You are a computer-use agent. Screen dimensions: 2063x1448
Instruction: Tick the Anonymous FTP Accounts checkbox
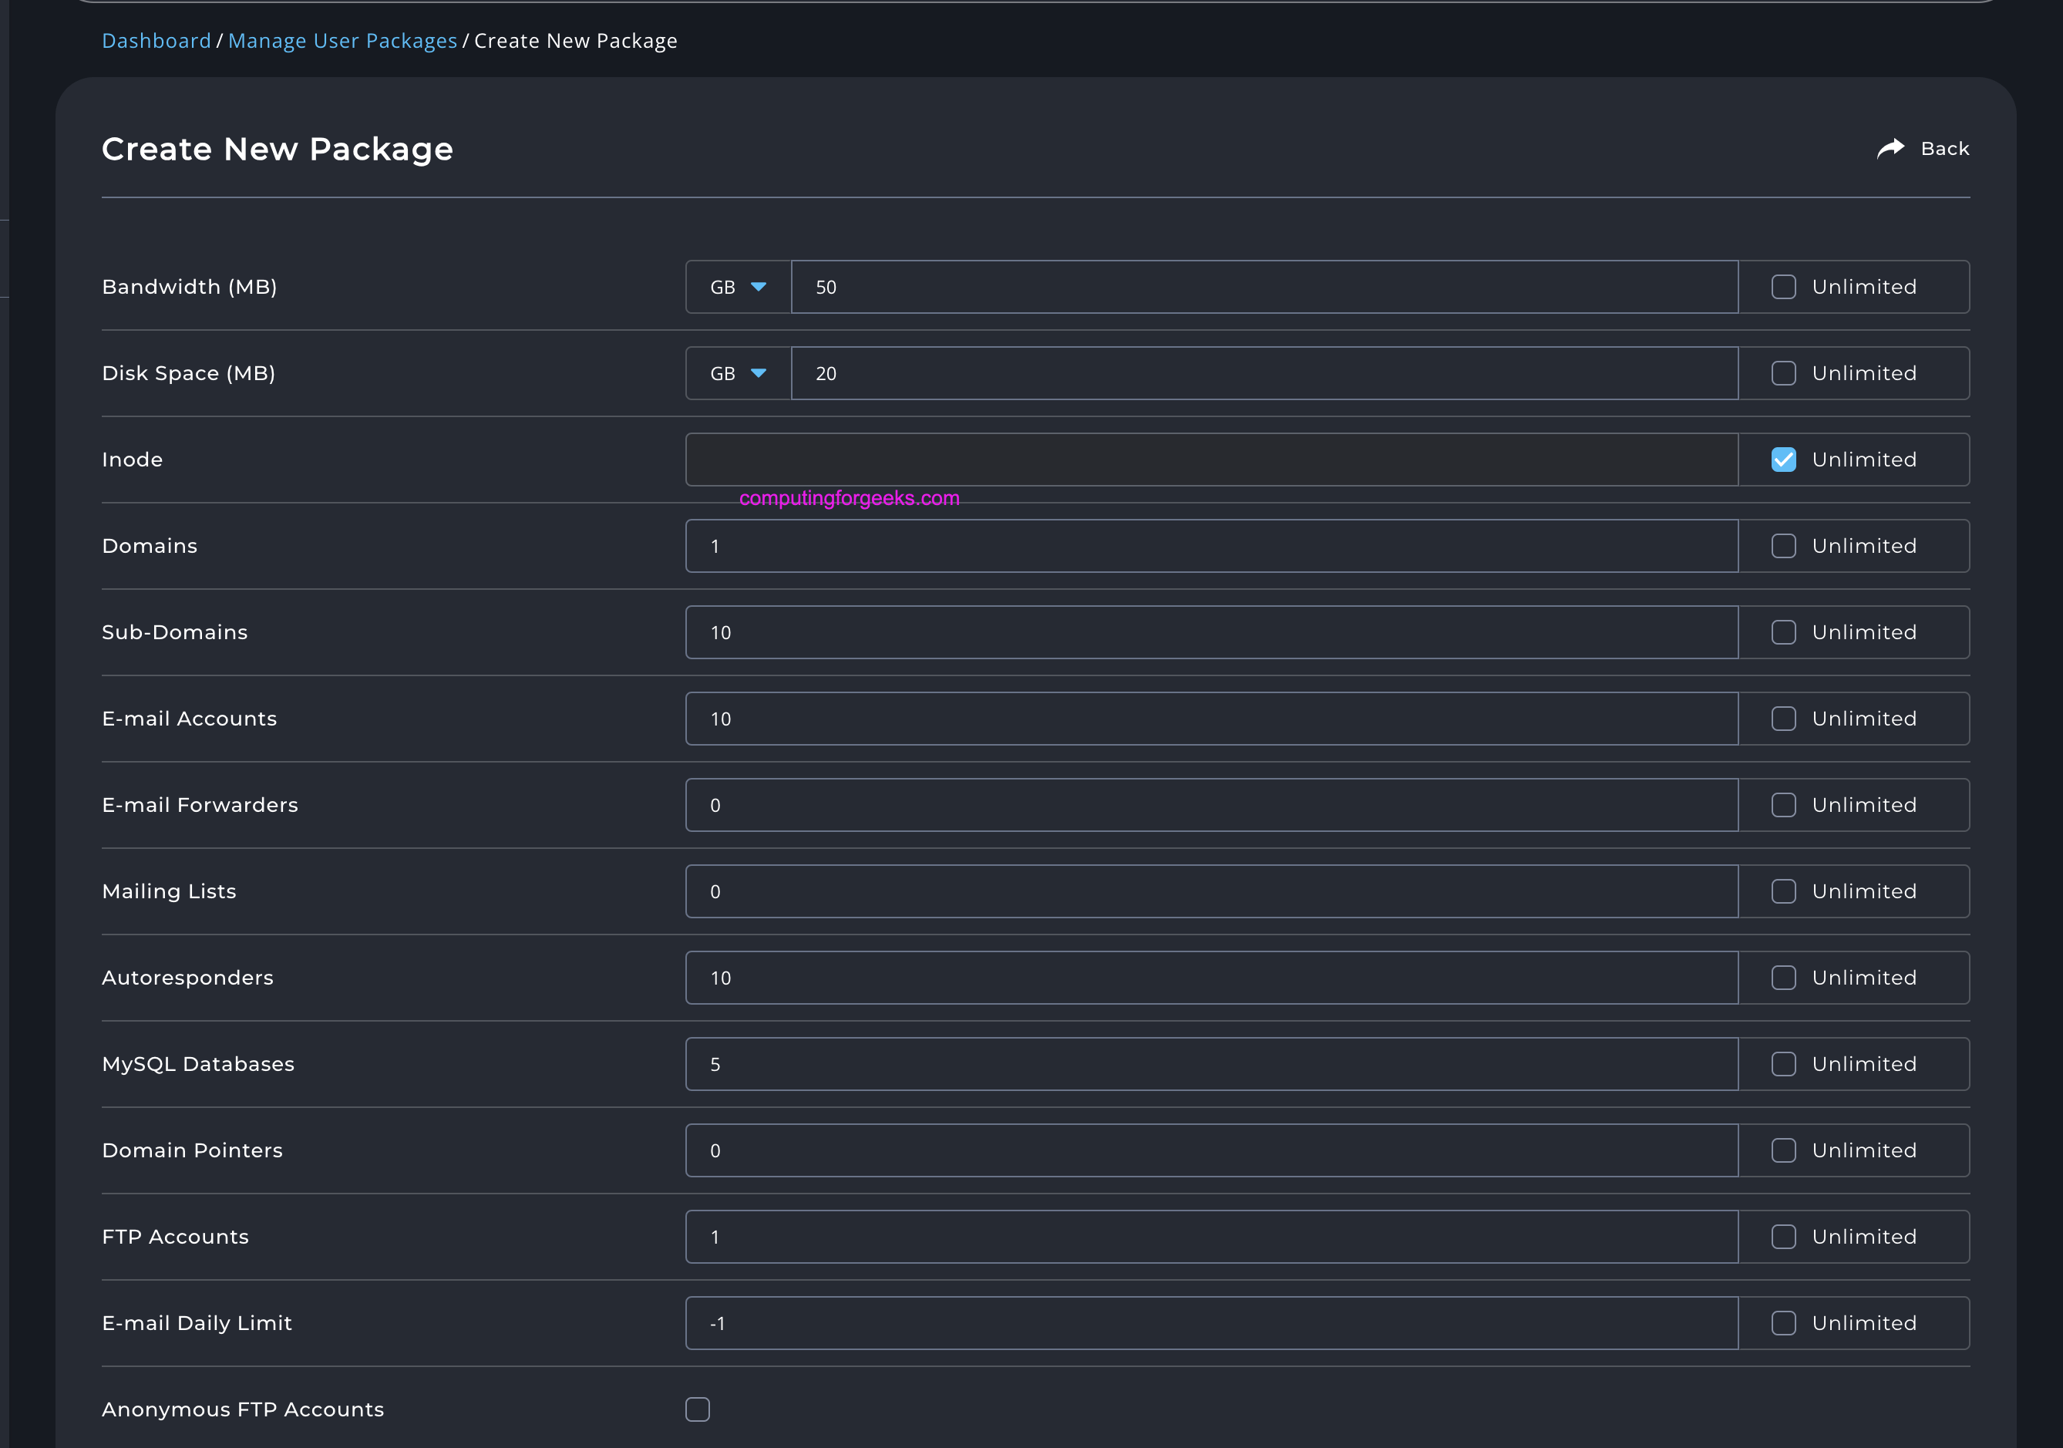click(697, 1409)
